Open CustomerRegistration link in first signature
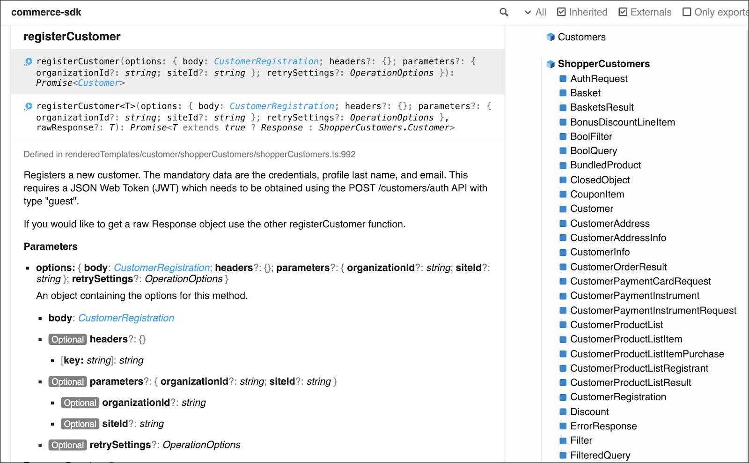 coord(266,61)
